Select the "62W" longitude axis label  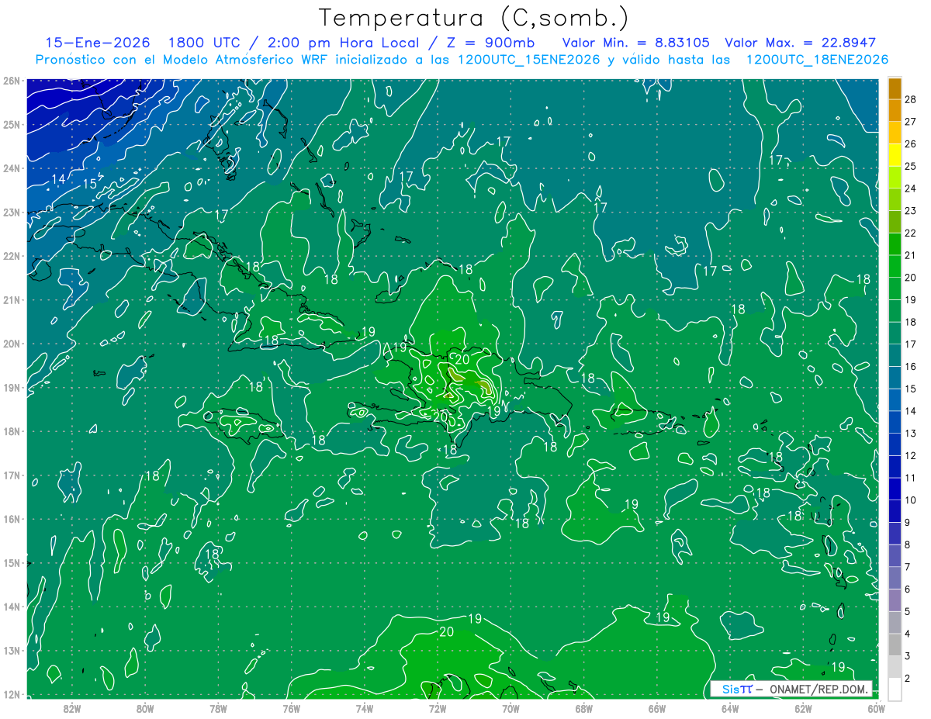click(803, 707)
